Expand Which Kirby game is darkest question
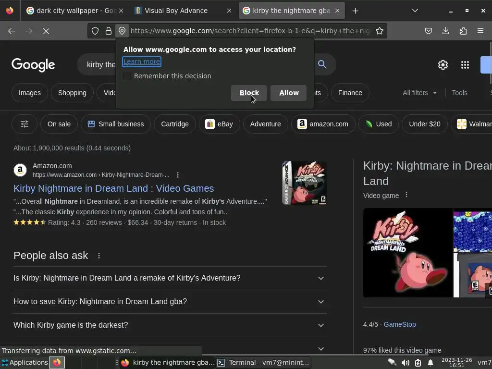Screen dimensions: 492x369 pyautogui.click(x=170, y=325)
